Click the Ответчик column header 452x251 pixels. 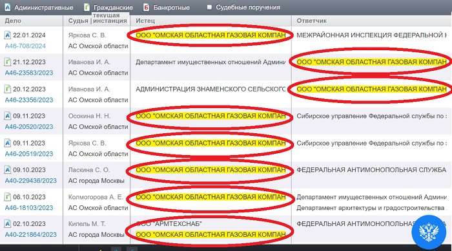(x=312, y=21)
